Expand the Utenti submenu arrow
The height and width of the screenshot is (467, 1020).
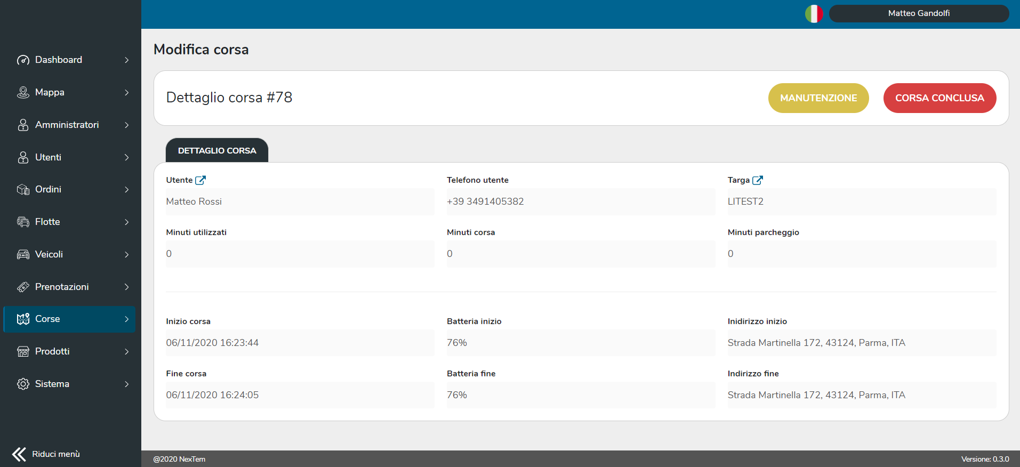pyautogui.click(x=127, y=158)
